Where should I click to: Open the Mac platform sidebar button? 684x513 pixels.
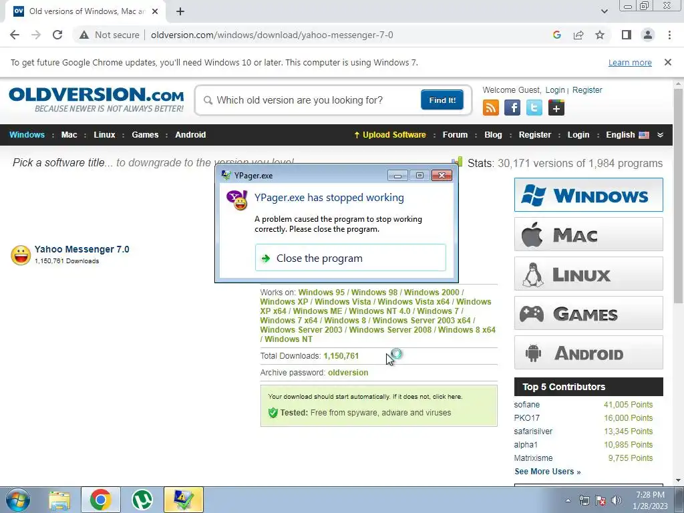[x=588, y=234]
